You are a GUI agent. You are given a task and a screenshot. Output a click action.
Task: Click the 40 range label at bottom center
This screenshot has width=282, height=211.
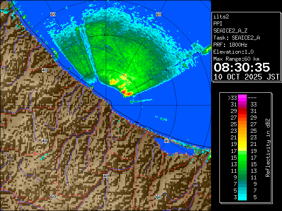coord(106,176)
